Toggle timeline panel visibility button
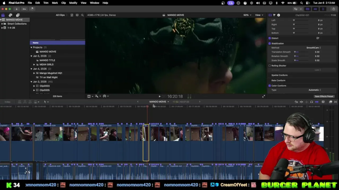 pos(315,9)
